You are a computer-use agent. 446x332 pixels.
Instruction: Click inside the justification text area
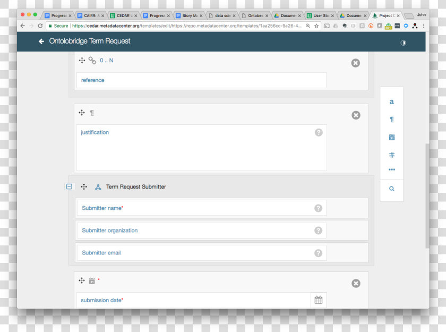coord(201,148)
